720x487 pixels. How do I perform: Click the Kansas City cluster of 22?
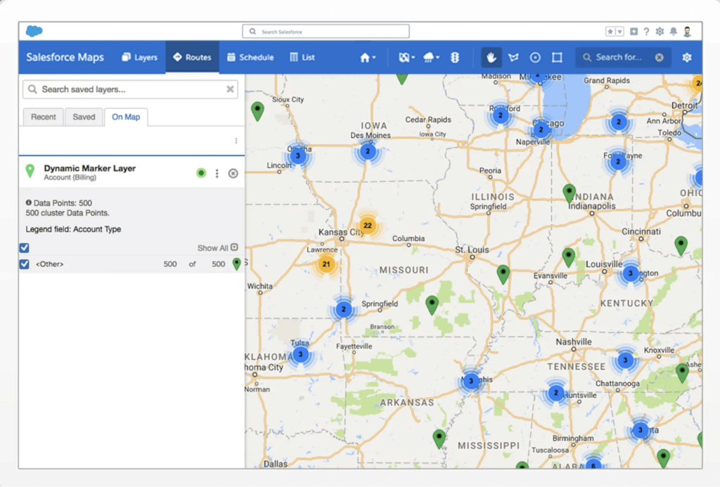point(367,226)
